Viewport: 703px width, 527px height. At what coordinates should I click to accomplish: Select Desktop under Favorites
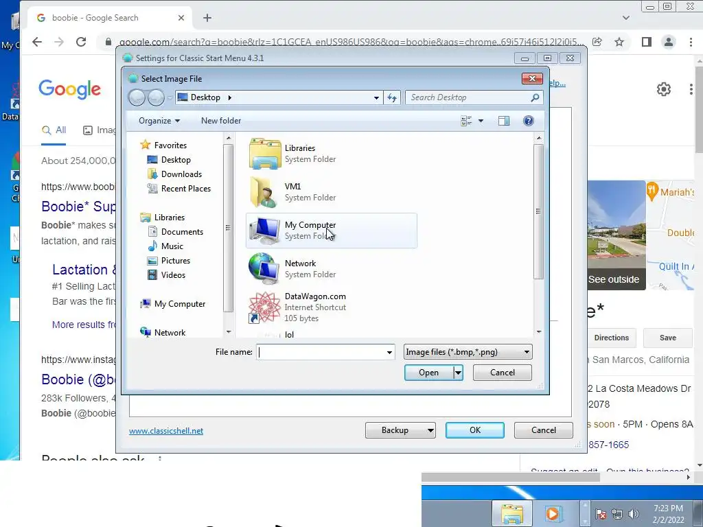point(175,159)
